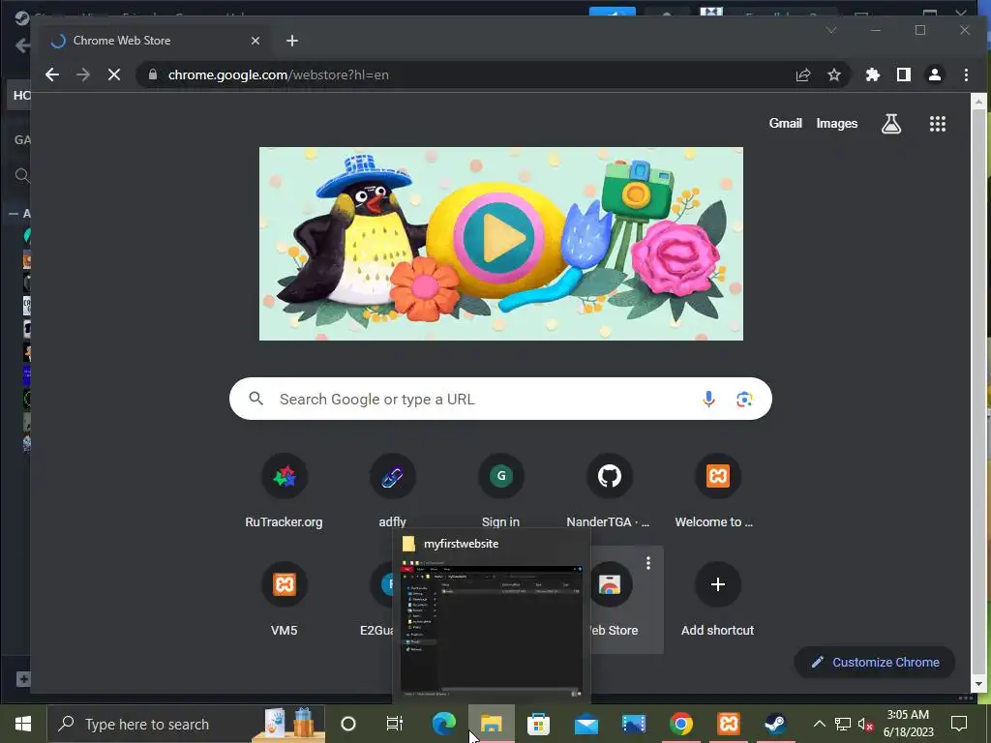Open a new tab with plus button
The width and height of the screenshot is (991, 743).
[292, 41]
